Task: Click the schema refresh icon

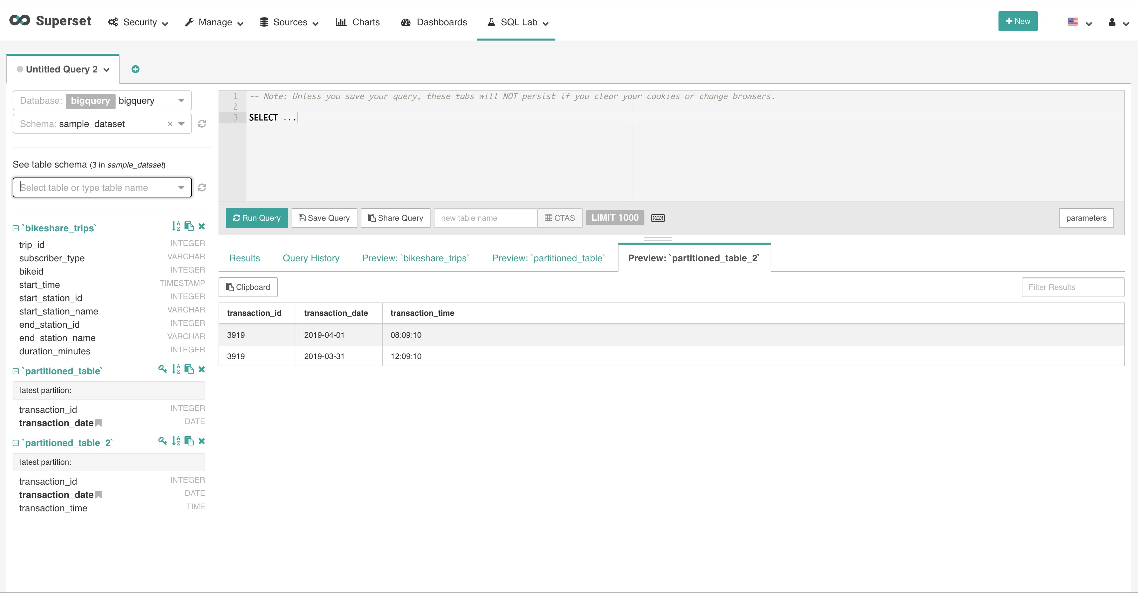Action: tap(202, 124)
